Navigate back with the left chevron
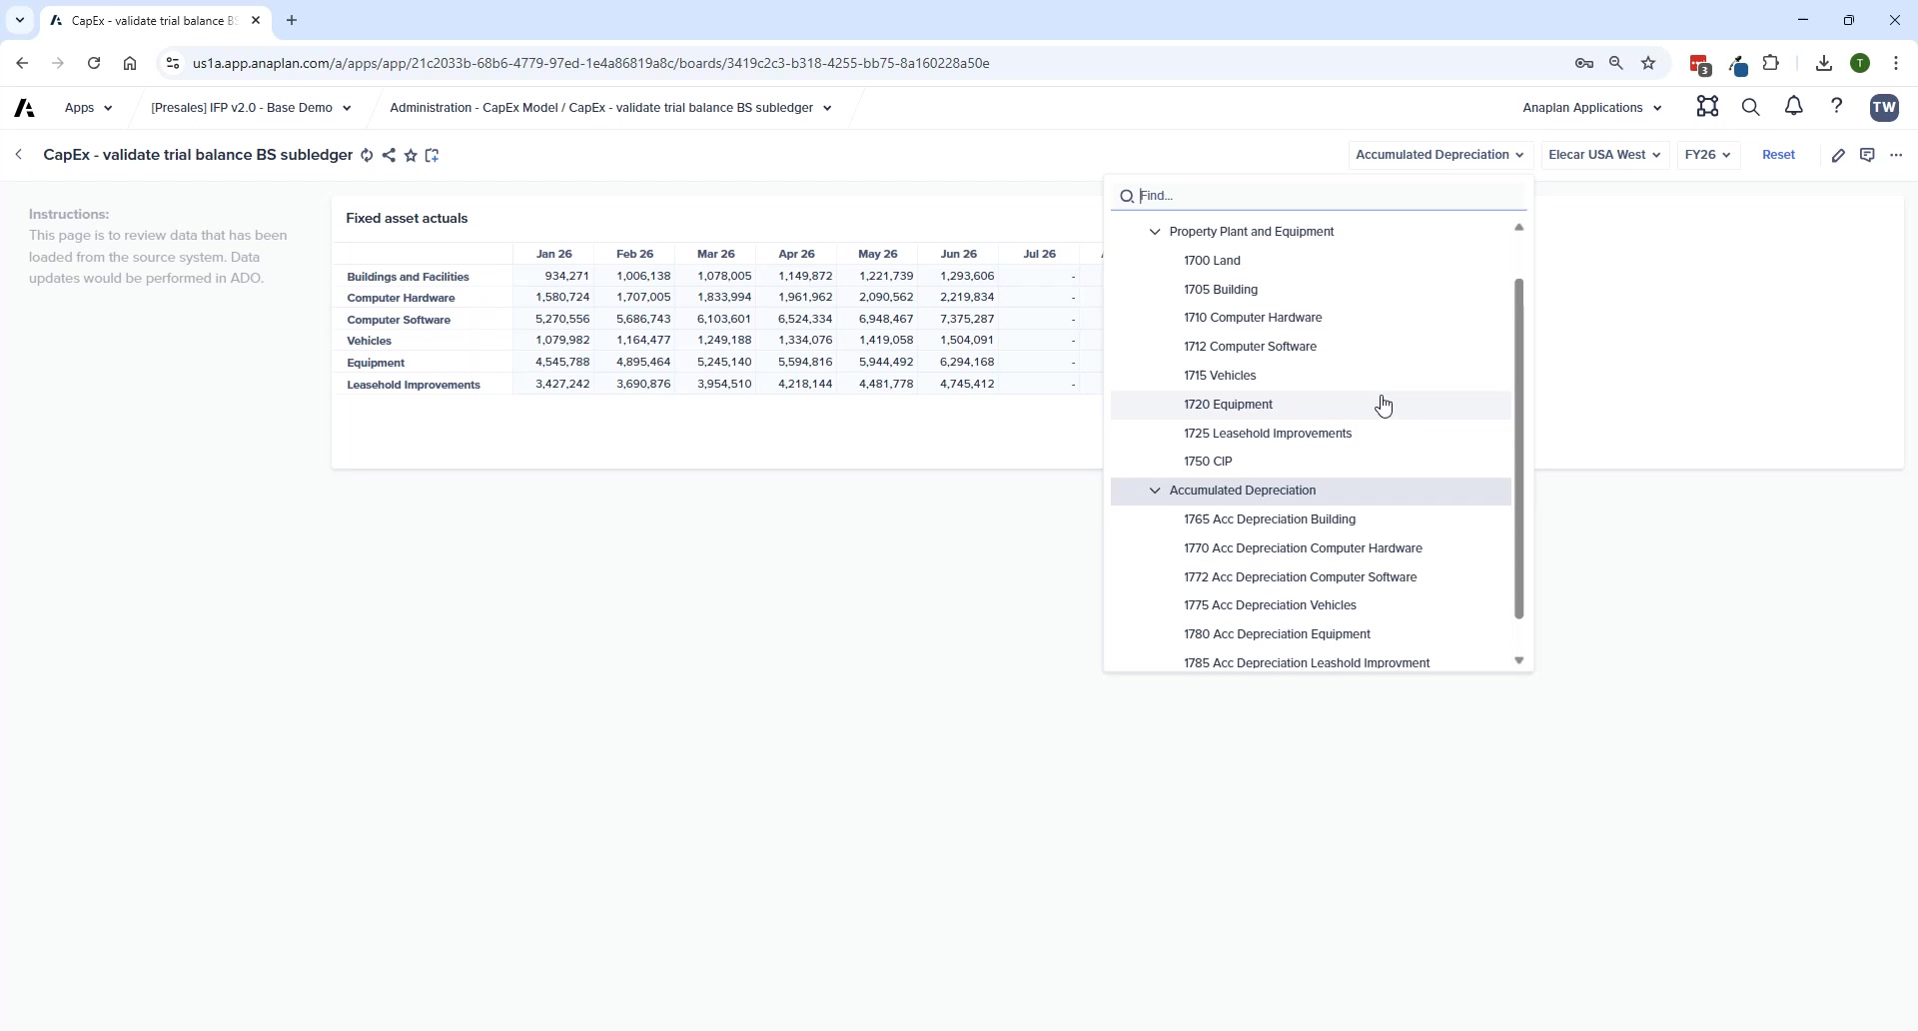 pos(19,154)
